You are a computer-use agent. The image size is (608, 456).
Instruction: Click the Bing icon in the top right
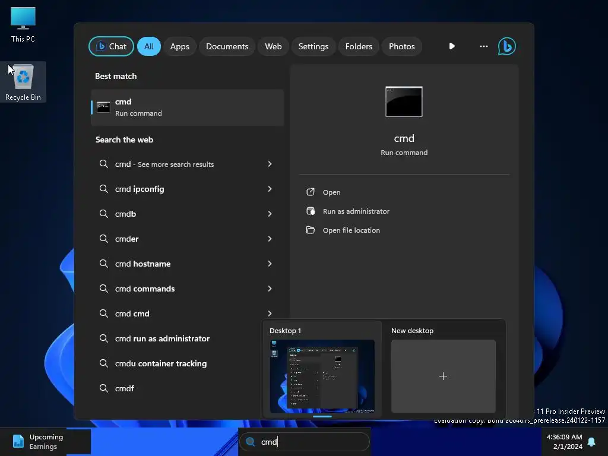tap(507, 46)
